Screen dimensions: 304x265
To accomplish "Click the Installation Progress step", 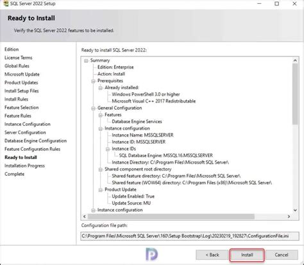I will point(24,166).
